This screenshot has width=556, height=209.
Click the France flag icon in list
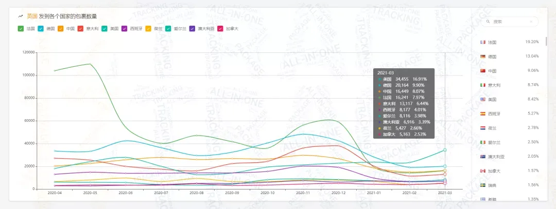482,42
